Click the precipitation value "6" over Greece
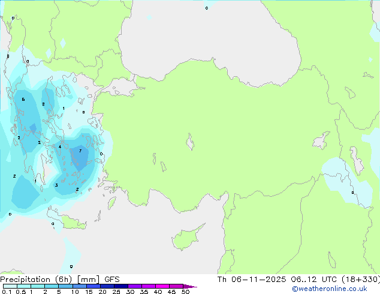This screenshot has width=380, height=294. (23, 99)
